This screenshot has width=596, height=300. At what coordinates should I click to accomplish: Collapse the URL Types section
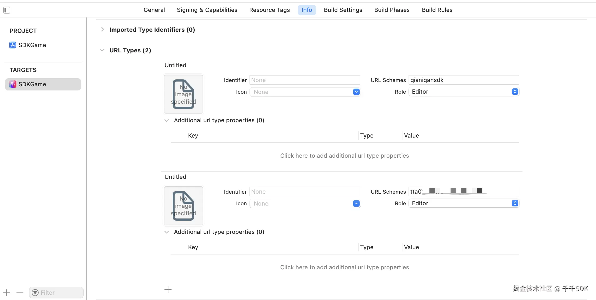tap(102, 50)
